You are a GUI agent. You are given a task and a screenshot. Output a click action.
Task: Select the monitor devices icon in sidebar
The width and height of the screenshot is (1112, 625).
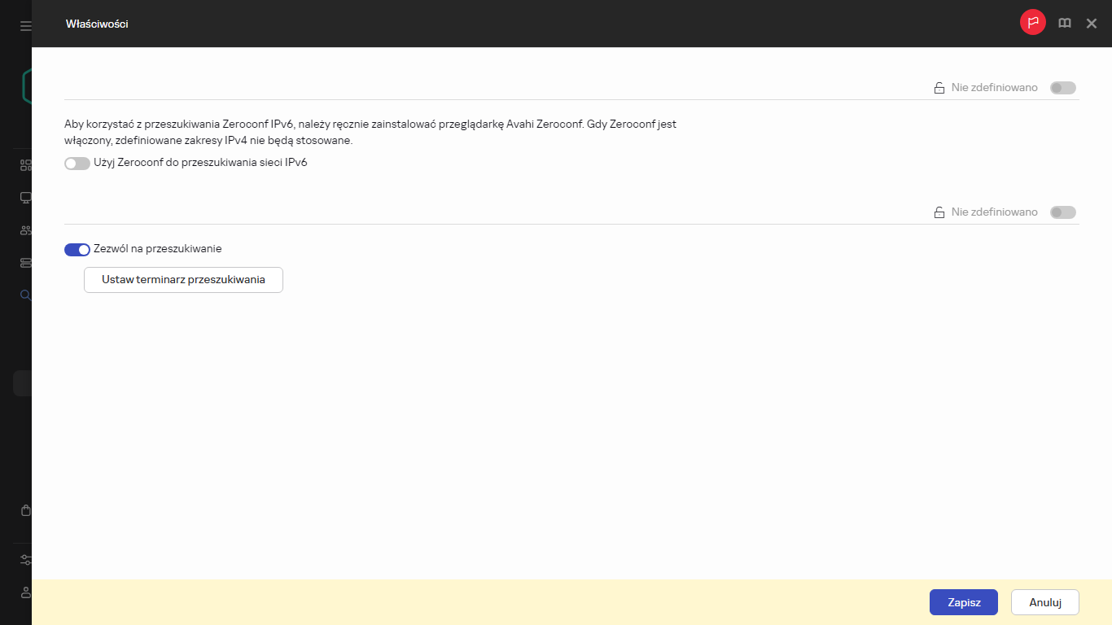25,198
